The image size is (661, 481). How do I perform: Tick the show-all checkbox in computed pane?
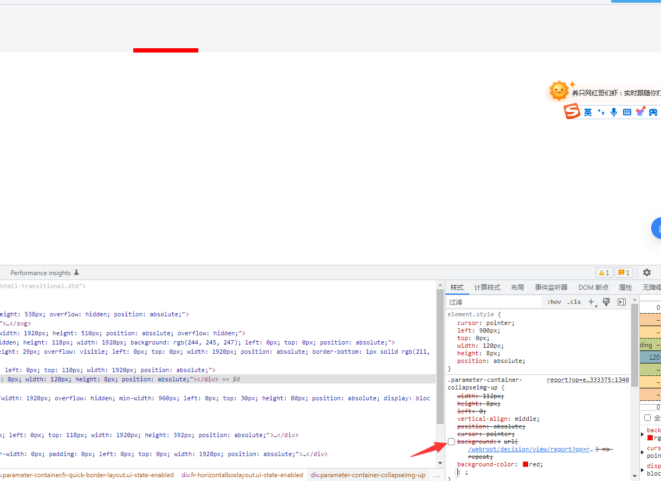pos(647,418)
